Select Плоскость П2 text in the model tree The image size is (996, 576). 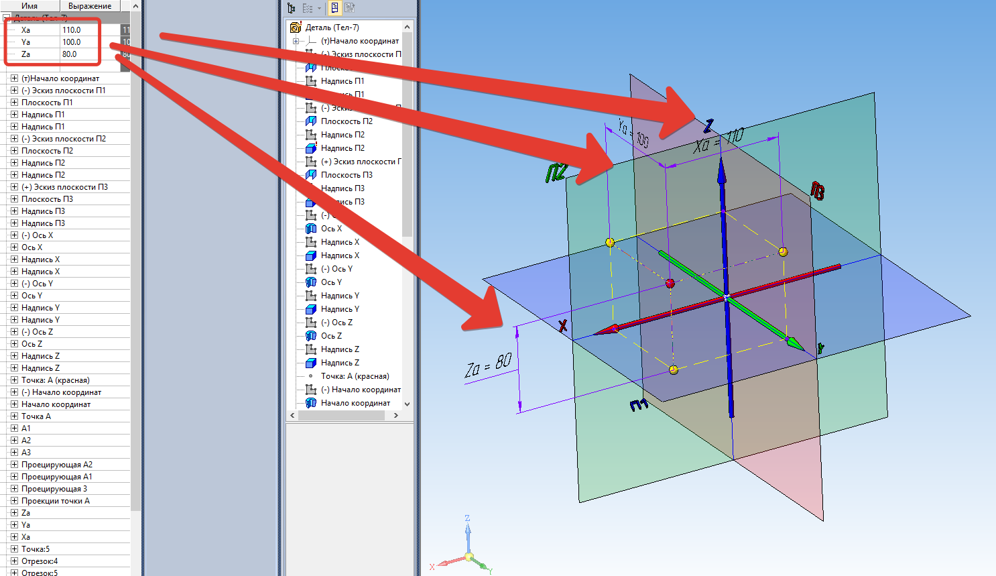point(347,121)
